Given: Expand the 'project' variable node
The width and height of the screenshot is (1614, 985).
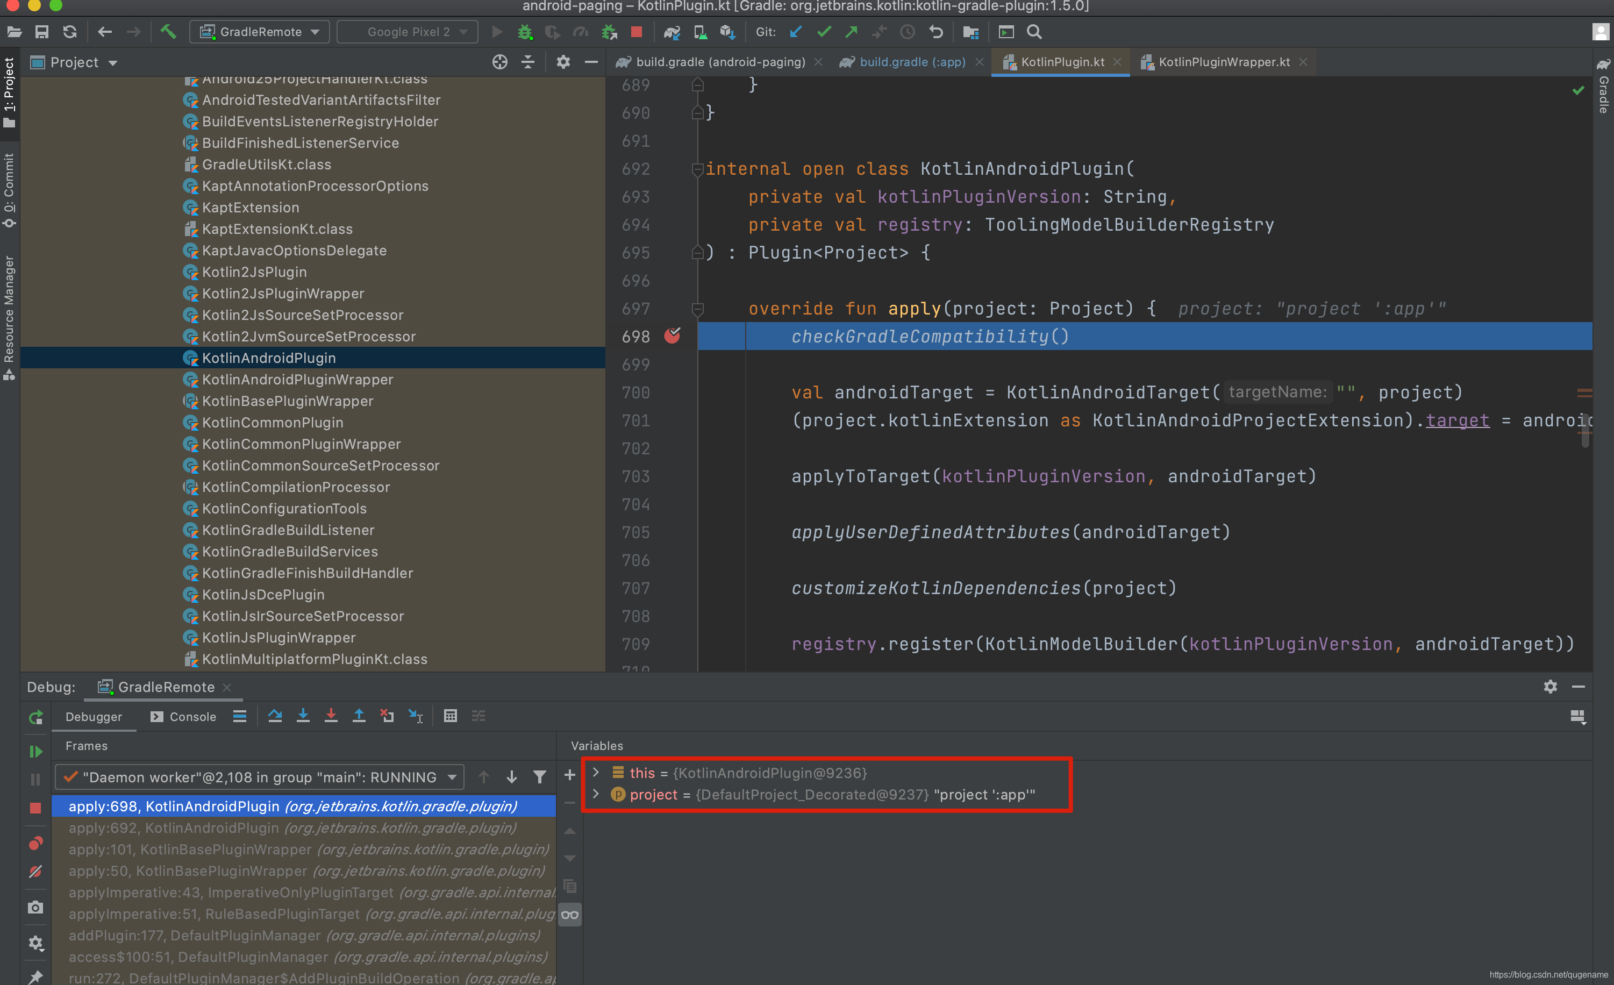Looking at the screenshot, I should coord(596,795).
